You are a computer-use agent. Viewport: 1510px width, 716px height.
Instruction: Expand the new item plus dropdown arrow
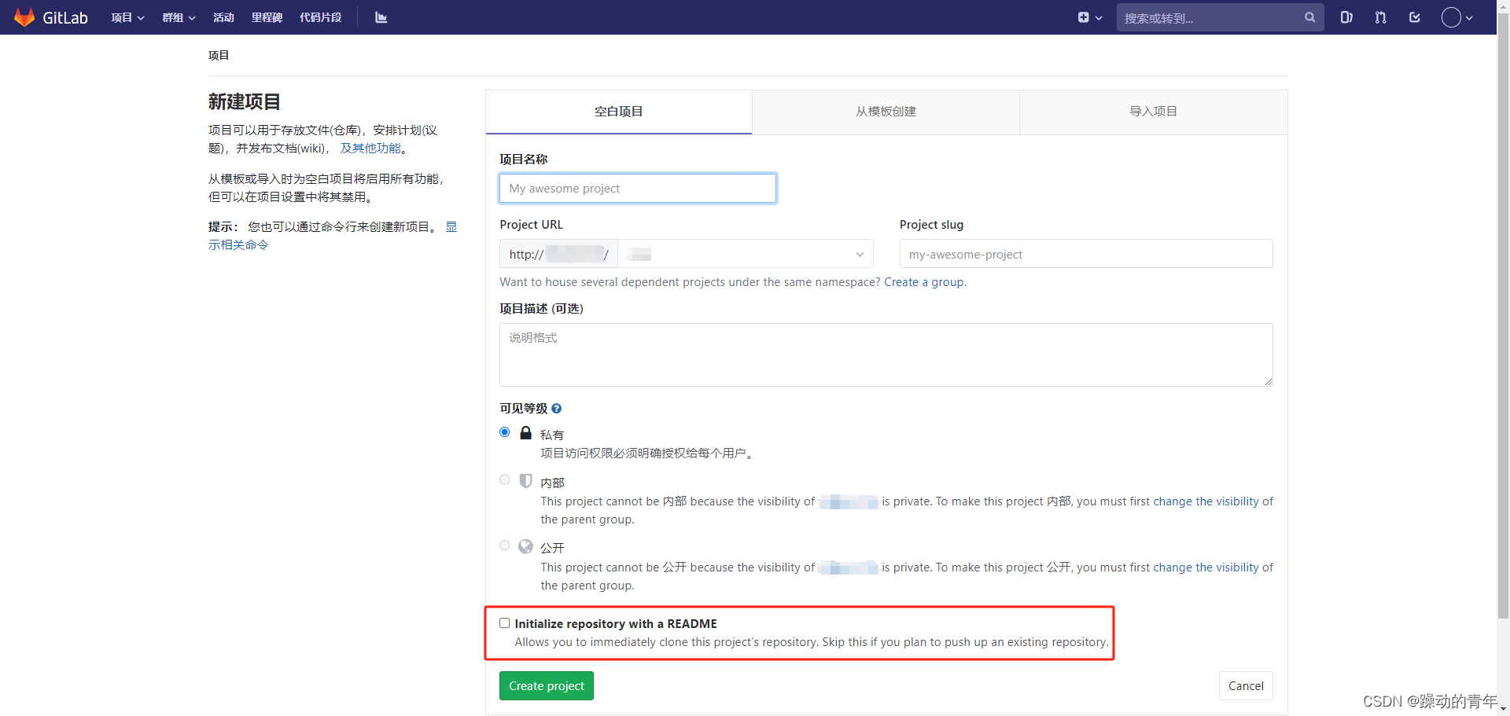point(1099,18)
